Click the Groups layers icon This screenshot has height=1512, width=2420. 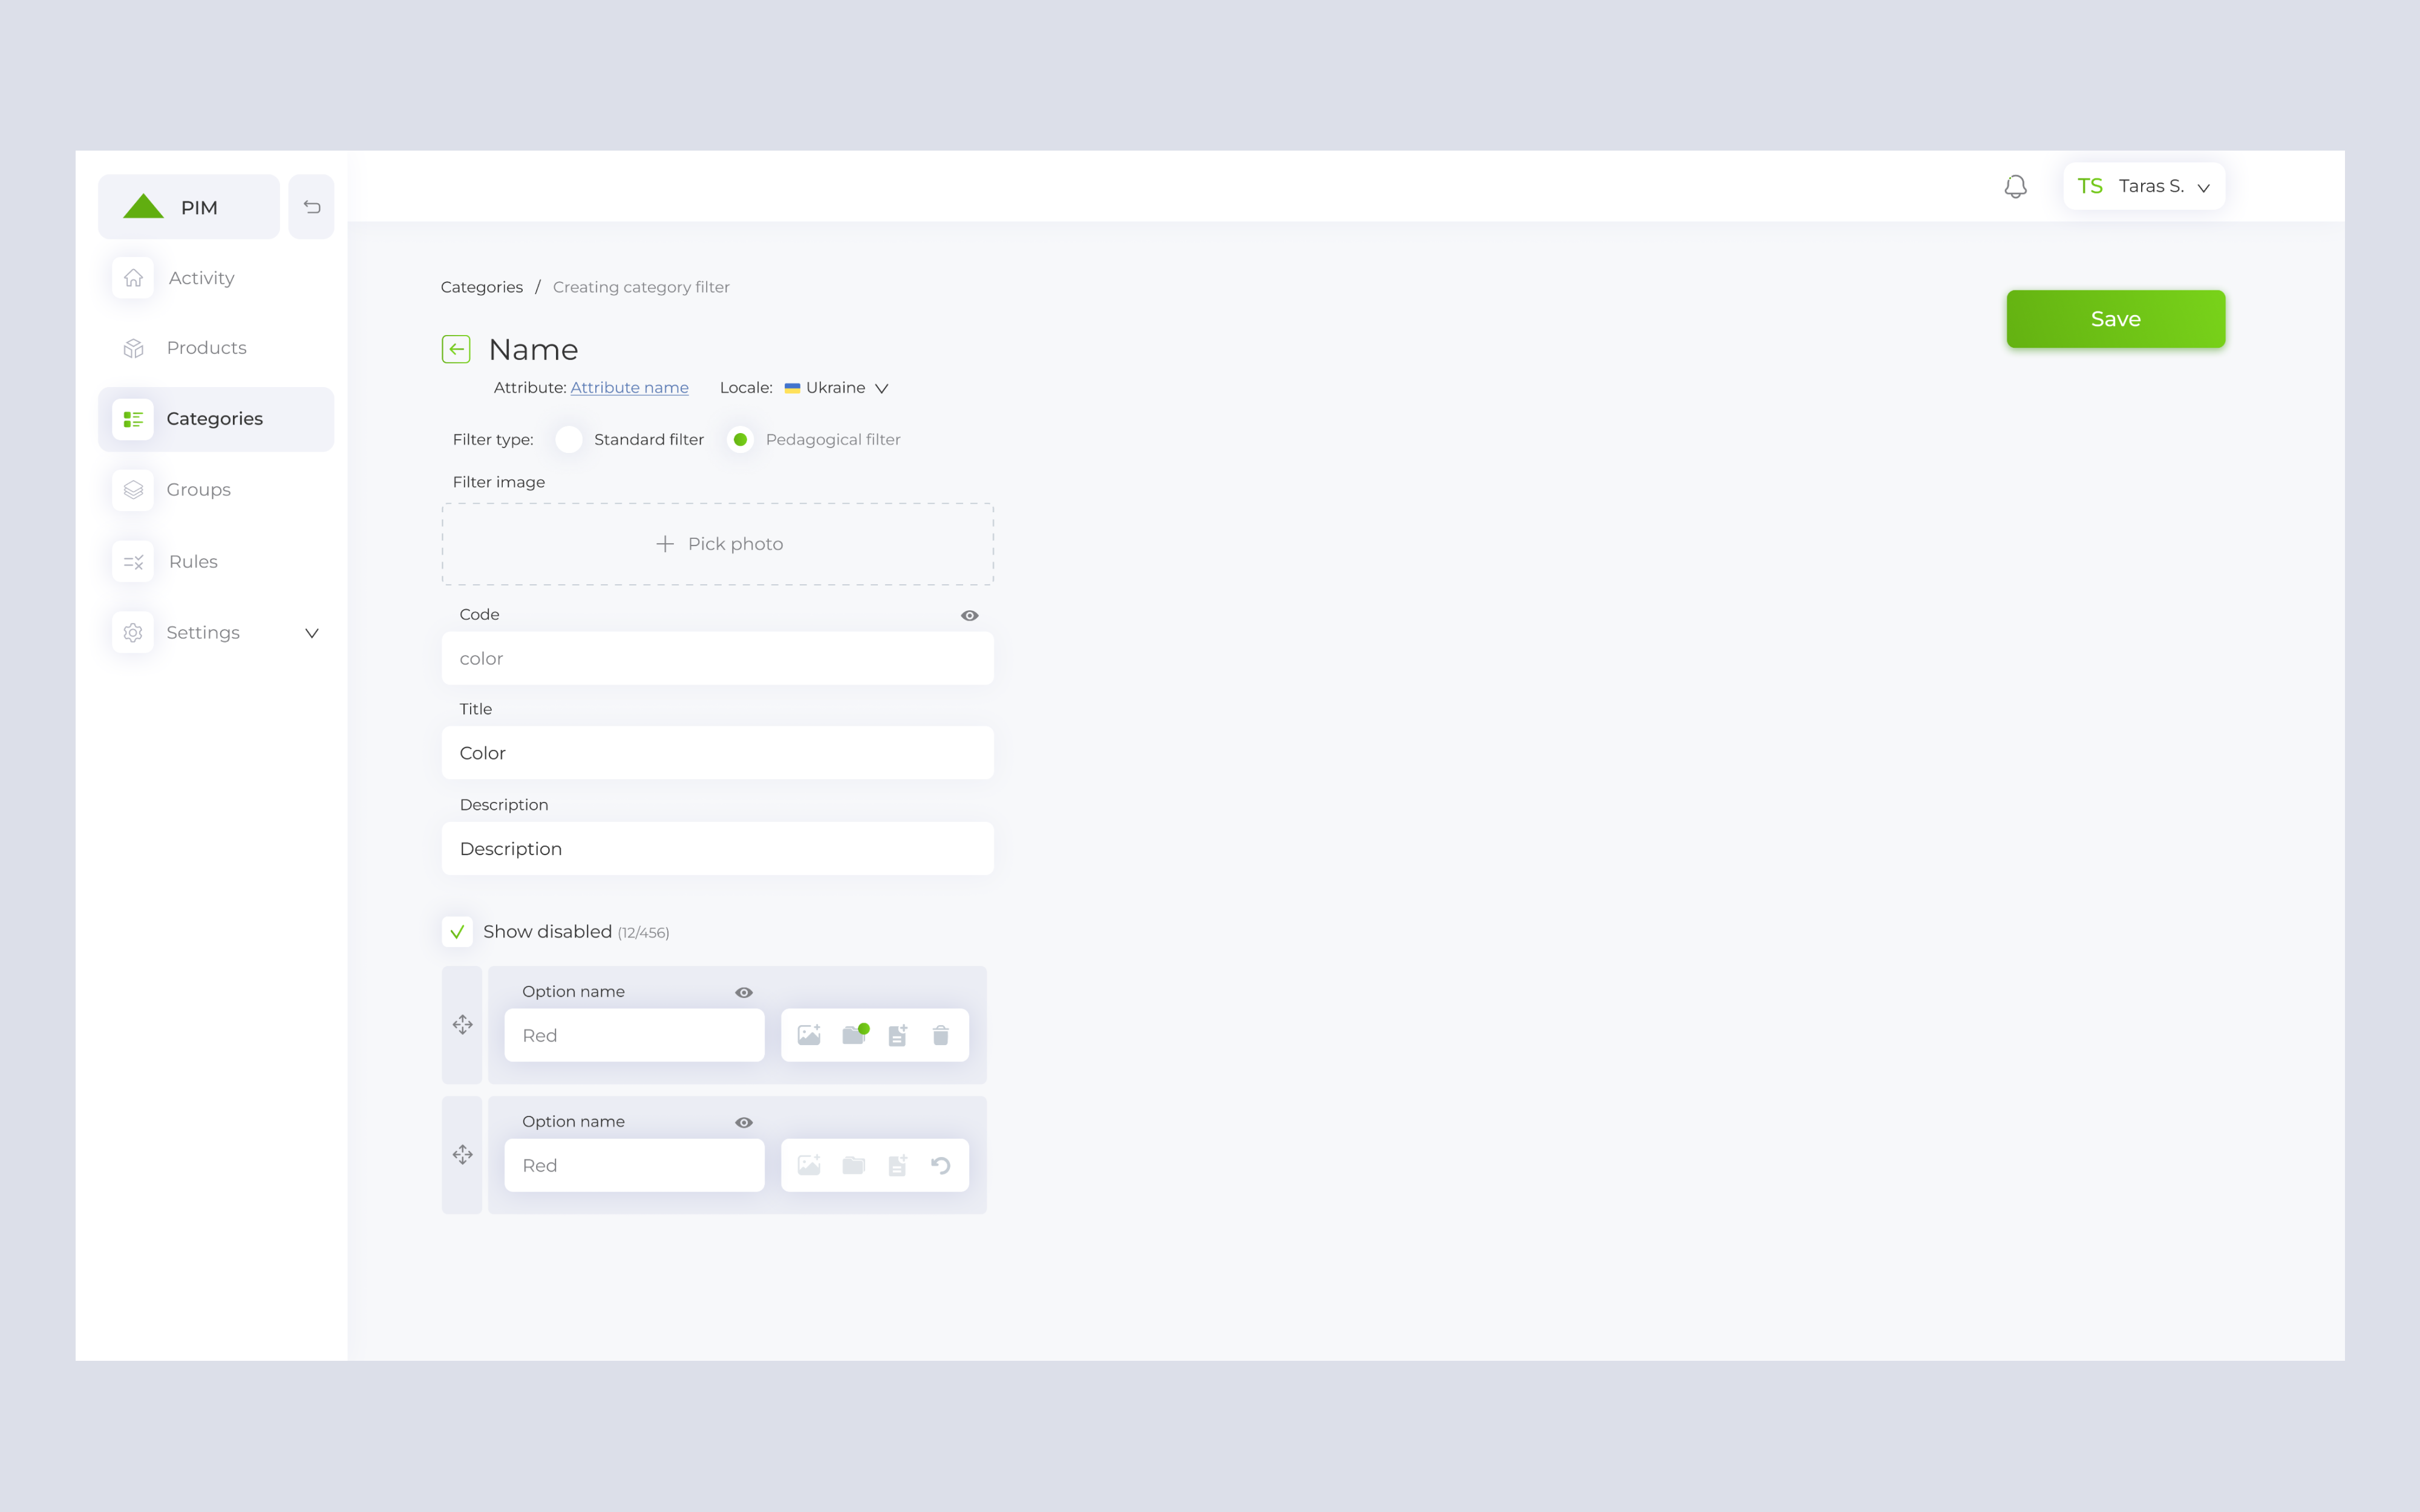133,490
